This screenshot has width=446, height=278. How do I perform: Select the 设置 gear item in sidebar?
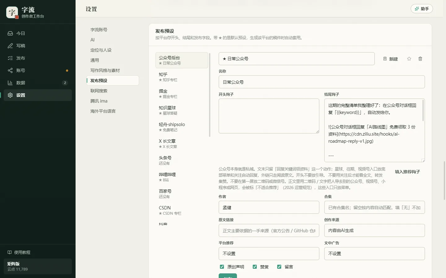[38, 95]
